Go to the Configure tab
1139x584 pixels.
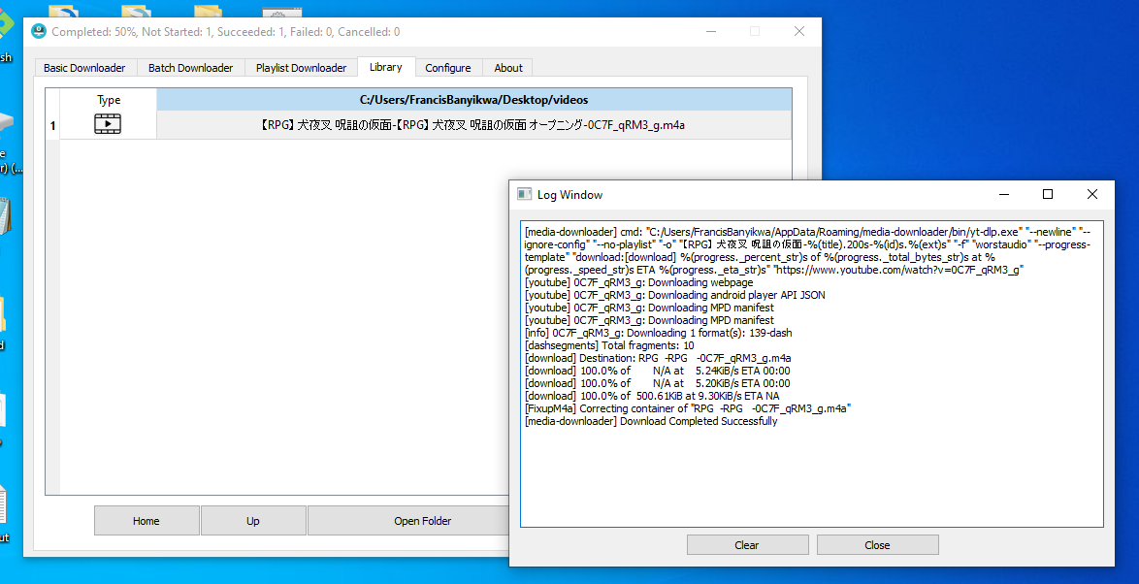tap(447, 68)
